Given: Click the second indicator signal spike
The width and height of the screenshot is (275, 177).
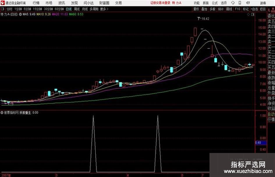Looking at the screenshot, I should pyautogui.click(x=158, y=144).
